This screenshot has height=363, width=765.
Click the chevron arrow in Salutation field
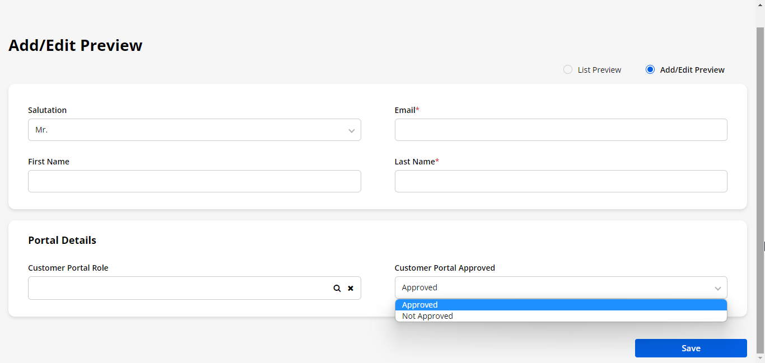pyautogui.click(x=351, y=130)
